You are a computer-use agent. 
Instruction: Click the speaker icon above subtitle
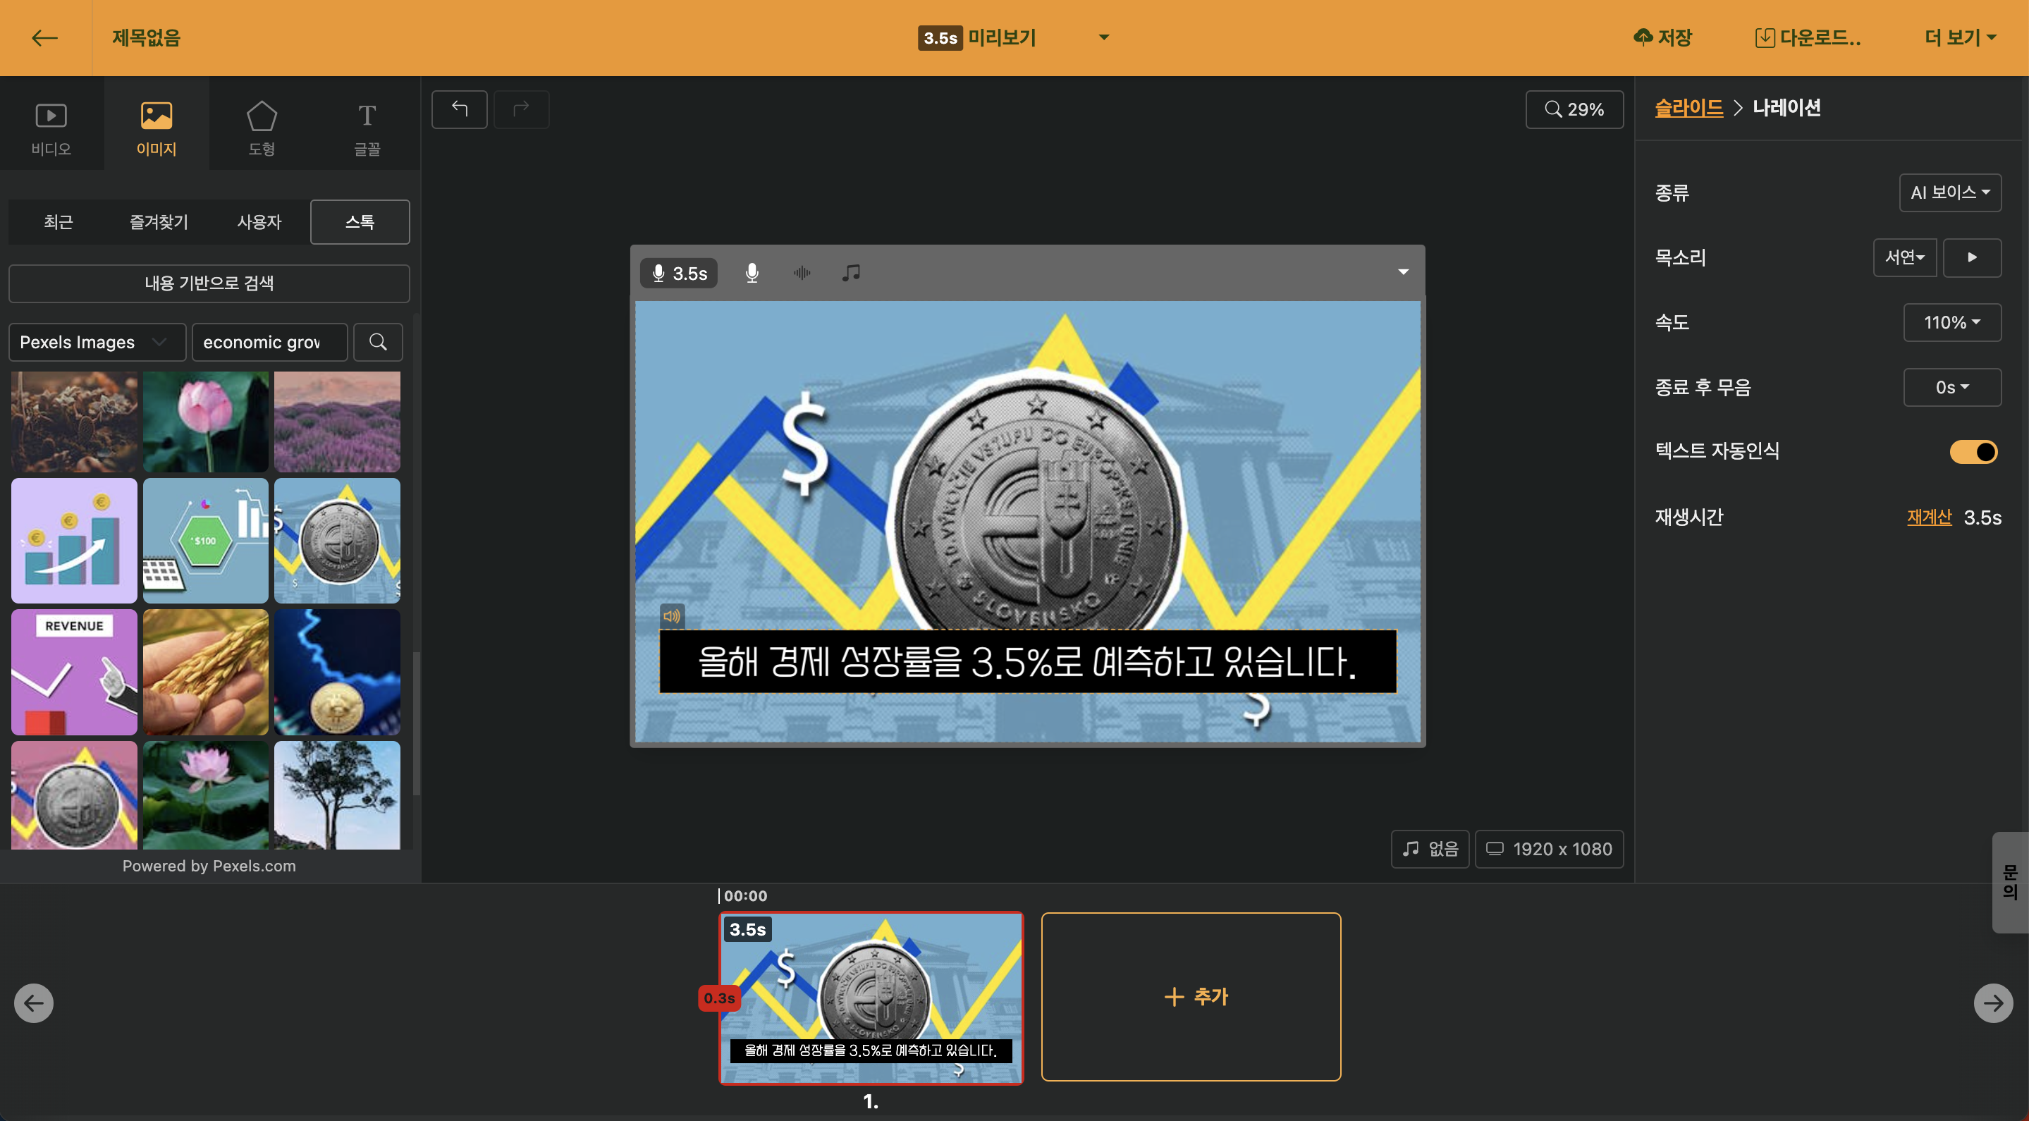tap(671, 616)
